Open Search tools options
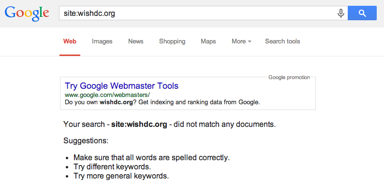This screenshot has height=193, width=384. click(x=282, y=41)
